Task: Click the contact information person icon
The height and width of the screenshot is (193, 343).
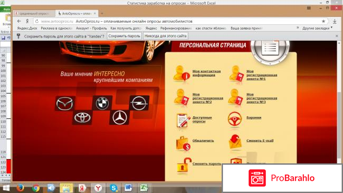Action: (x=182, y=73)
